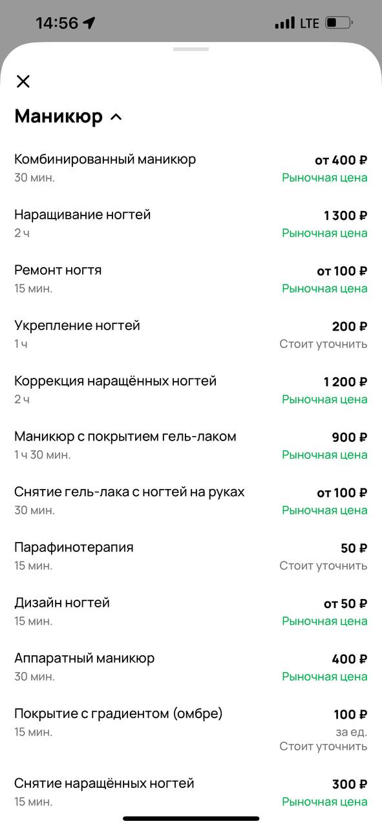Select Коррекция наращённых ногтей
The height and width of the screenshot is (828, 382).
(191, 389)
